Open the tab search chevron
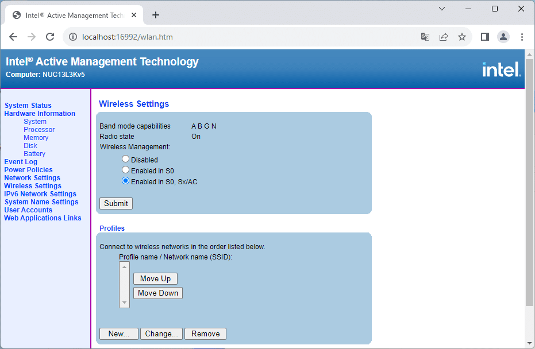The width and height of the screenshot is (535, 349). (x=442, y=9)
